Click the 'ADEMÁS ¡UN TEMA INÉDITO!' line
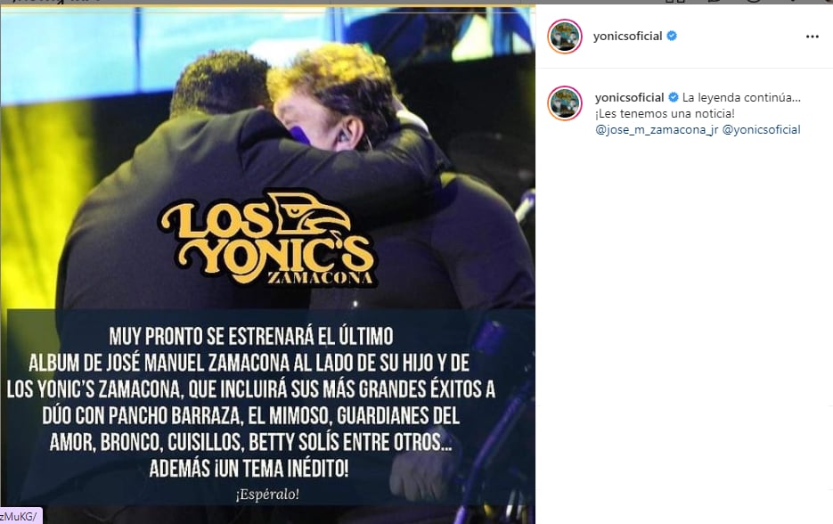The height and width of the screenshot is (524, 833). [x=249, y=469]
